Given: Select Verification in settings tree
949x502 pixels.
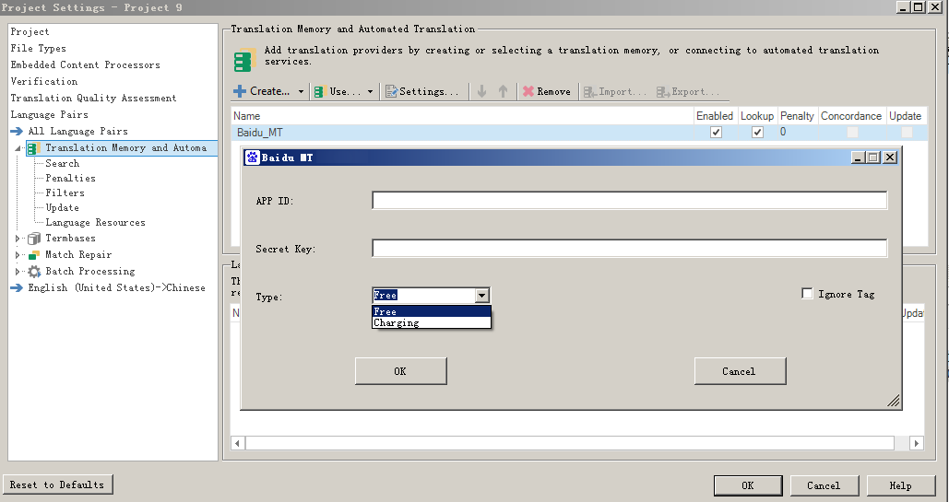Looking at the screenshot, I should point(44,81).
